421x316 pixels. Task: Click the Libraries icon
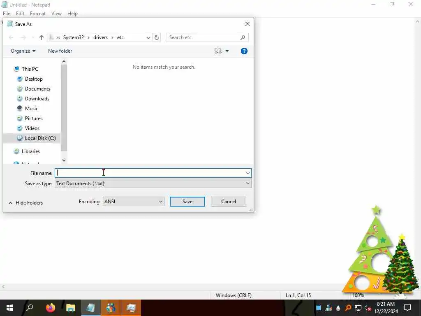tap(16, 151)
